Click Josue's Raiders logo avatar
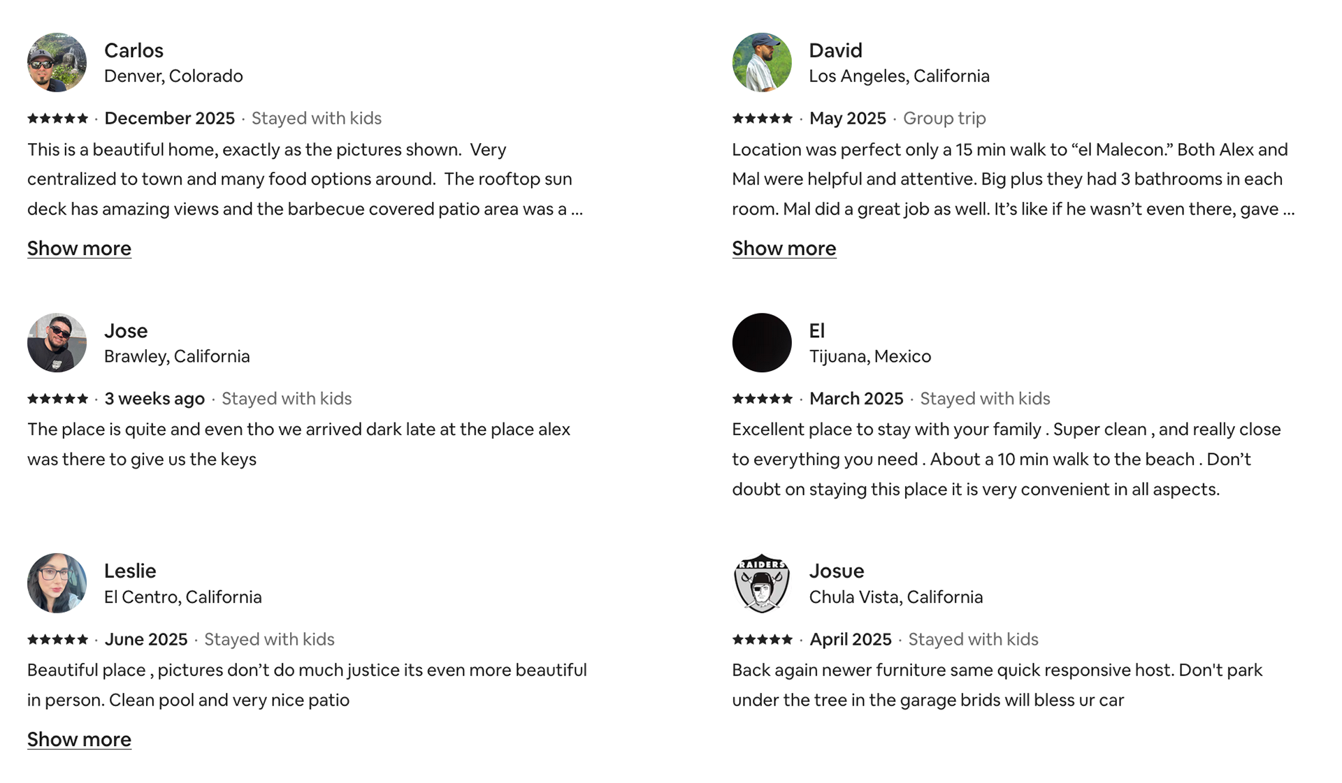 pyautogui.click(x=762, y=583)
